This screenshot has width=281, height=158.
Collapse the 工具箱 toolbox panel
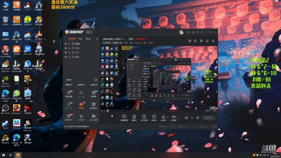(x=96, y=80)
